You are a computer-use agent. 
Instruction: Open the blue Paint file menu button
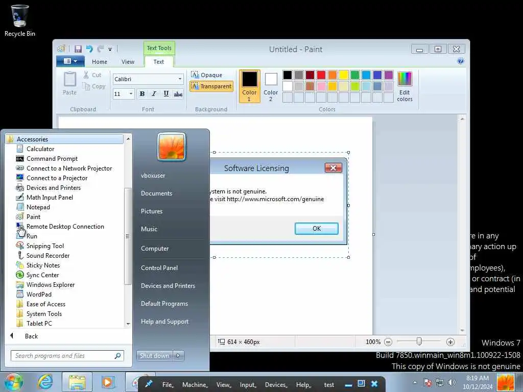tap(70, 61)
